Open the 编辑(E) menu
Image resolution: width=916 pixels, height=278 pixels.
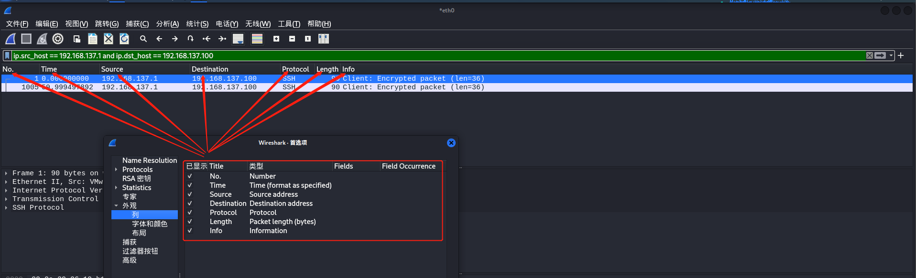47,24
